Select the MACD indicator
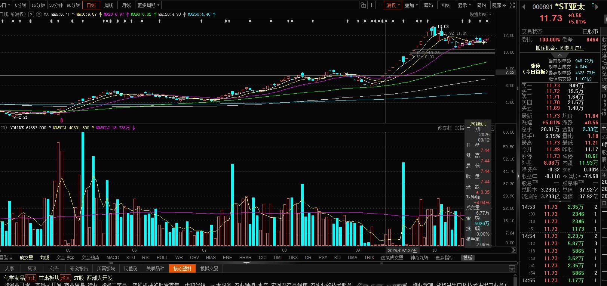The width and height of the screenshot is (607, 286). 113,258
